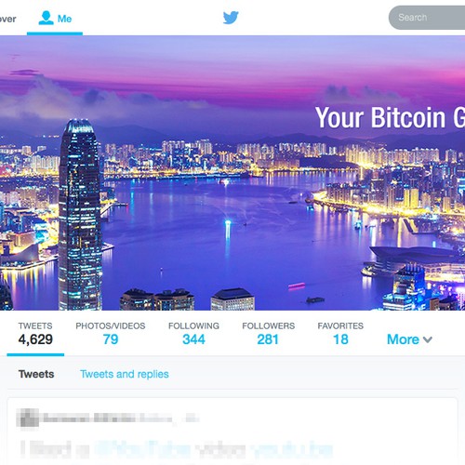
Task: Click the Twitter bird logo
Action: 231,18
